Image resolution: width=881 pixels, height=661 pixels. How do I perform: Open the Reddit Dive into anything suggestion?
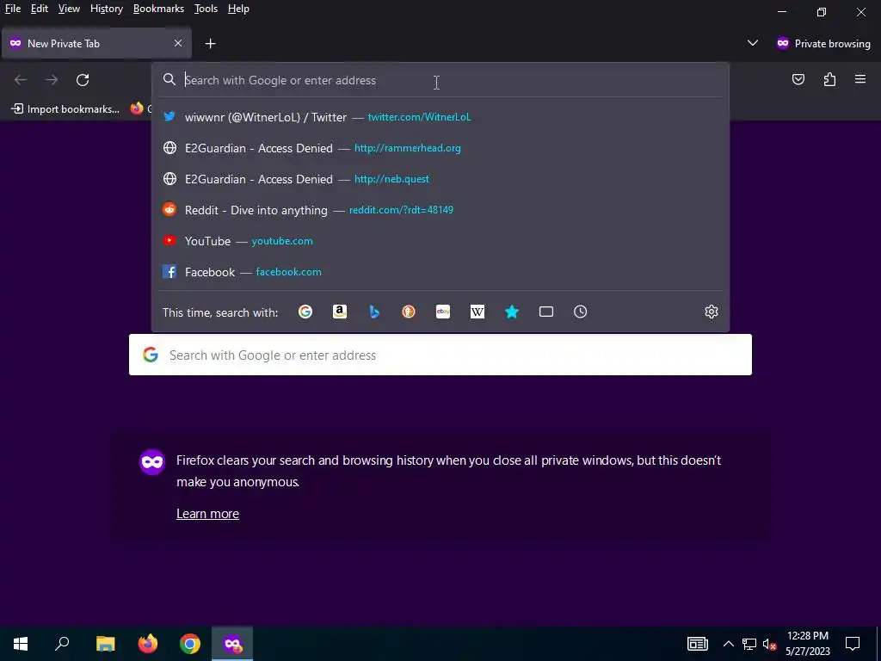[440, 210]
